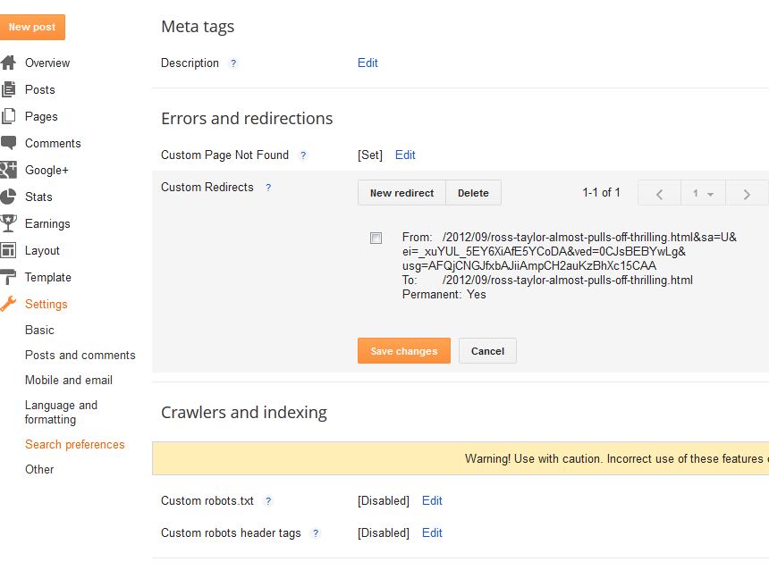This screenshot has height=570, width=769.
Task: Click the Template paint roller icon
Action: coord(8,277)
